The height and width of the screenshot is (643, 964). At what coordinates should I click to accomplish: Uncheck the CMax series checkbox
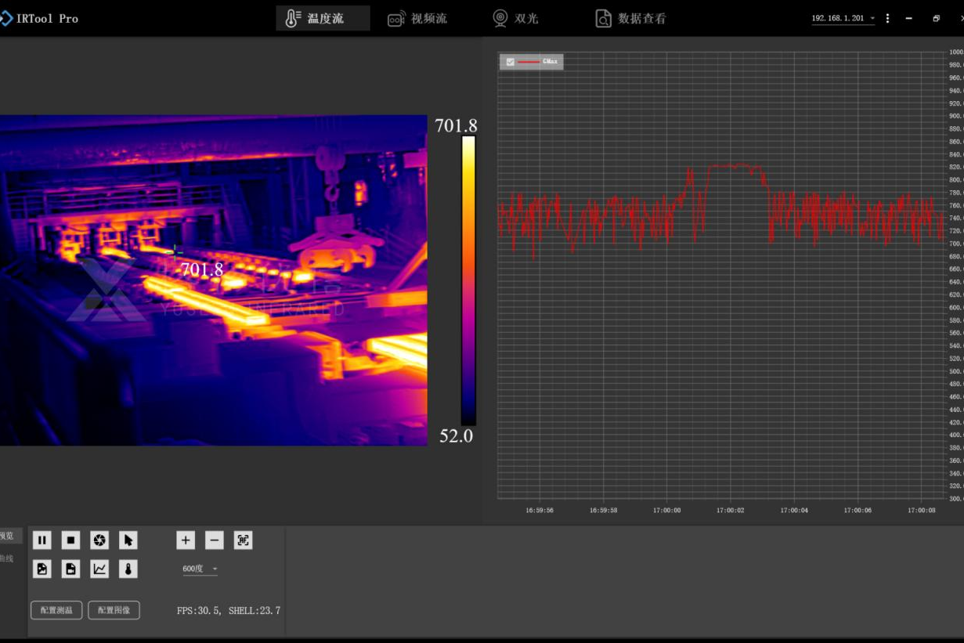point(511,62)
